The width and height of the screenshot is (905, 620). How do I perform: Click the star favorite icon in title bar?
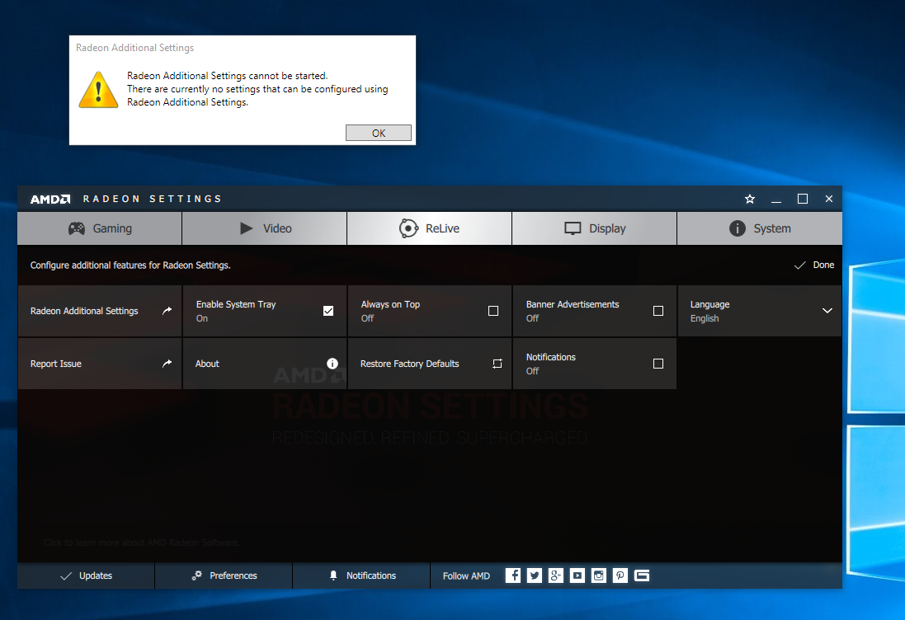[750, 199]
